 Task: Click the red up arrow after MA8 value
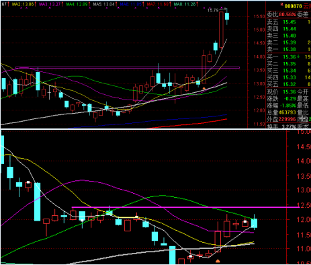[197, 4]
